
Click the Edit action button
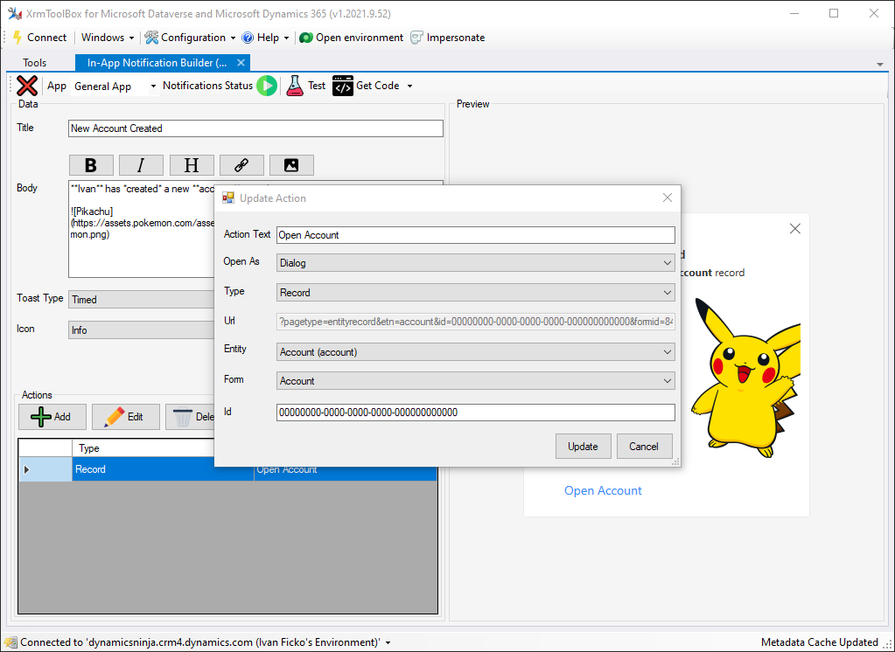[x=126, y=417]
